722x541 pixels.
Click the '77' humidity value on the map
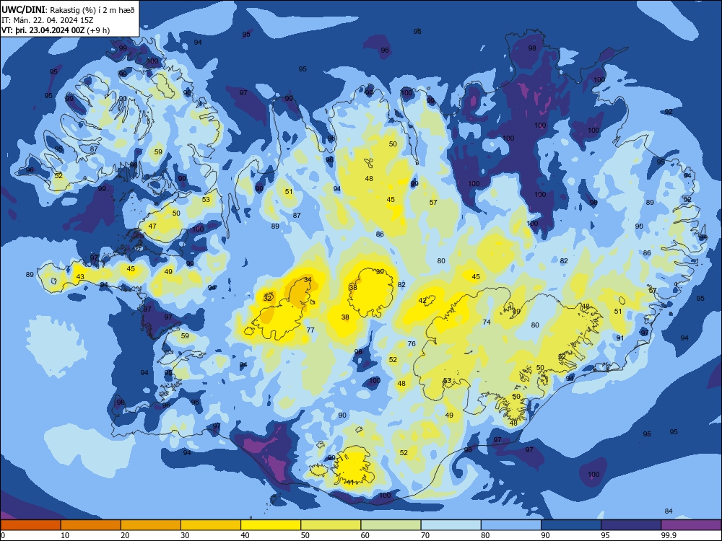[x=310, y=330]
